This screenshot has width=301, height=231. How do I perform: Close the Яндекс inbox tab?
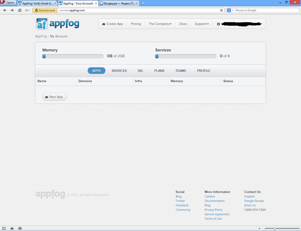click(x=137, y=3)
